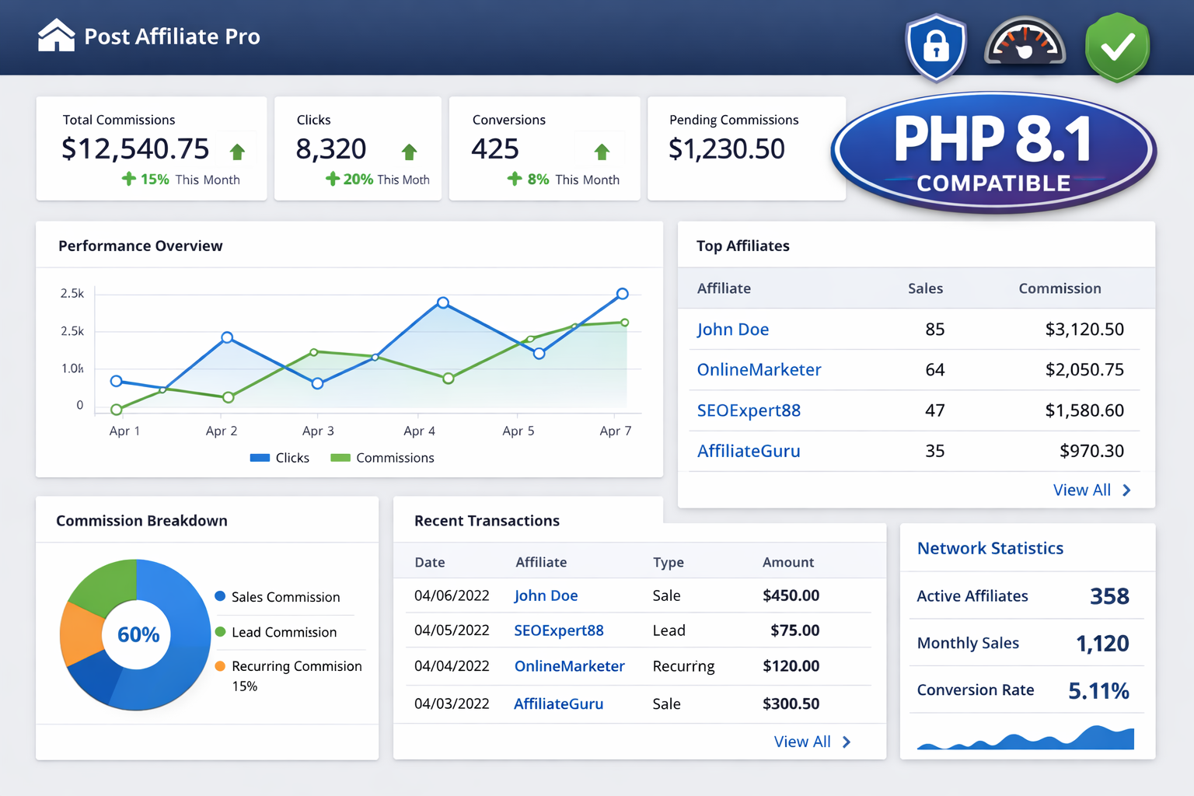This screenshot has height=796, width=1194.
Task: Switch to the Performance Overview panel
Action: click(x=140, y=246)
